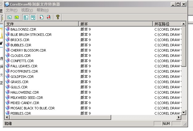Open the 视图(V) menu
This screenshot has height=131, width=193.
pyautogui.click(x=27, y=10)
